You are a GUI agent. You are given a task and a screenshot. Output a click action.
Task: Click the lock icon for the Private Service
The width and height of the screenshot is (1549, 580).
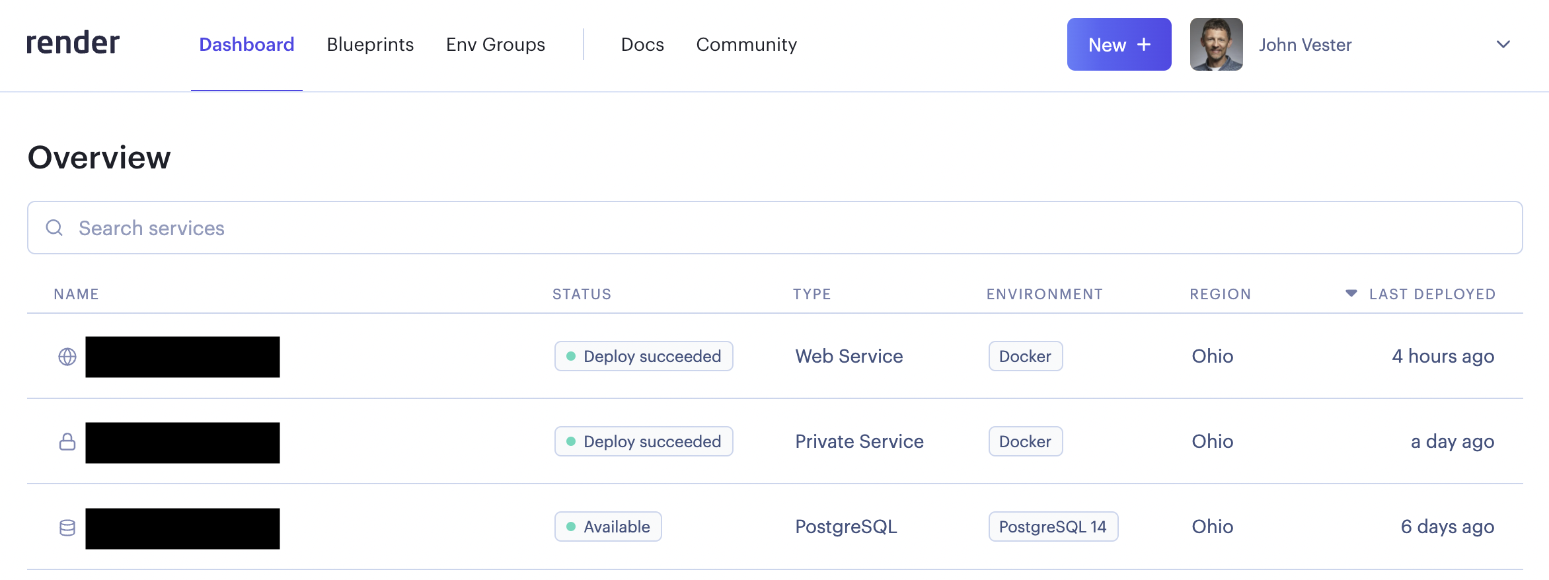click(x=67, y=442)
